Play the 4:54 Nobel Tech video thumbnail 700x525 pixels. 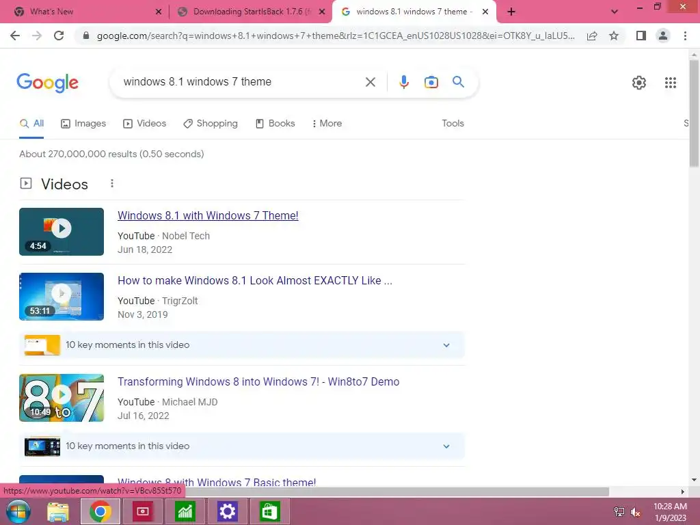(62, 232)
